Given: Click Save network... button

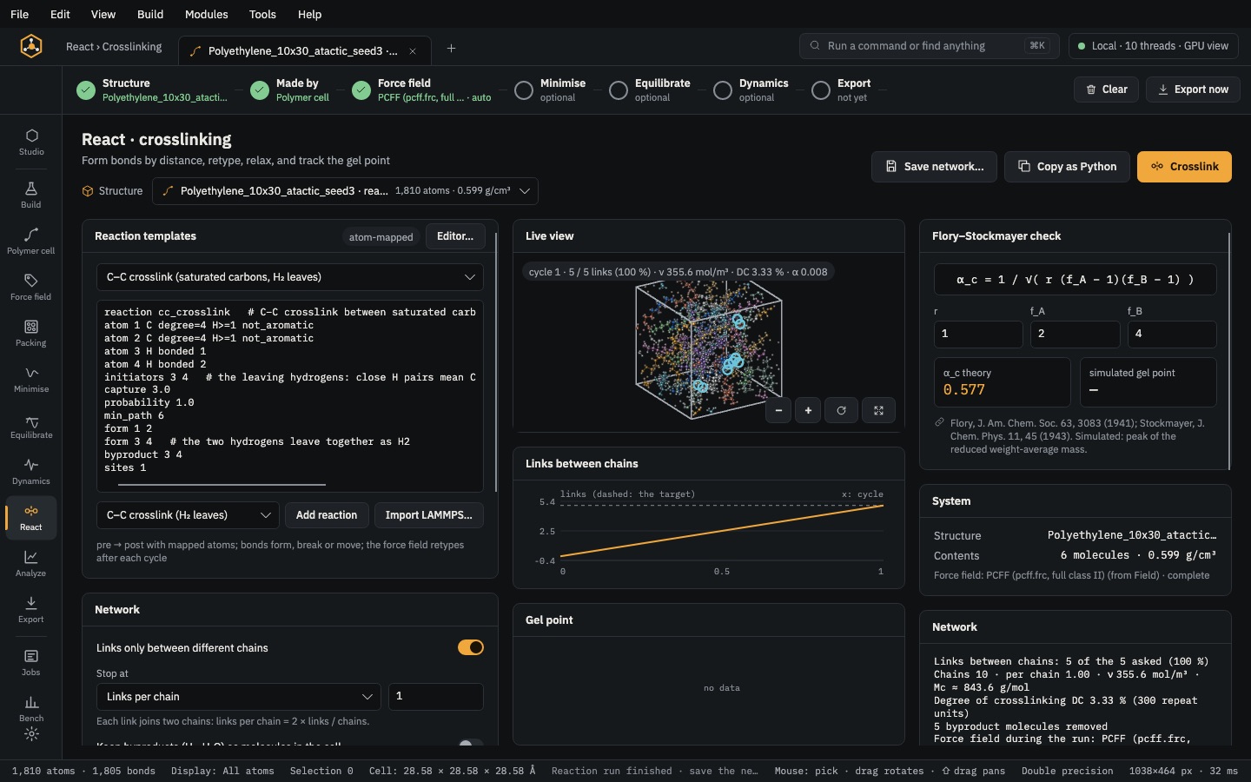Looking at the screenshot, I should (x=934, y=167).
